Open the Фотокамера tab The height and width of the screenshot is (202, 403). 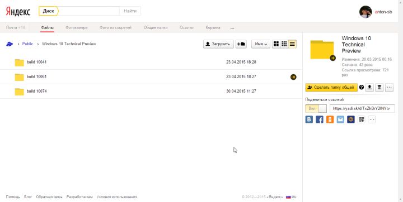[x=76, y=27]
